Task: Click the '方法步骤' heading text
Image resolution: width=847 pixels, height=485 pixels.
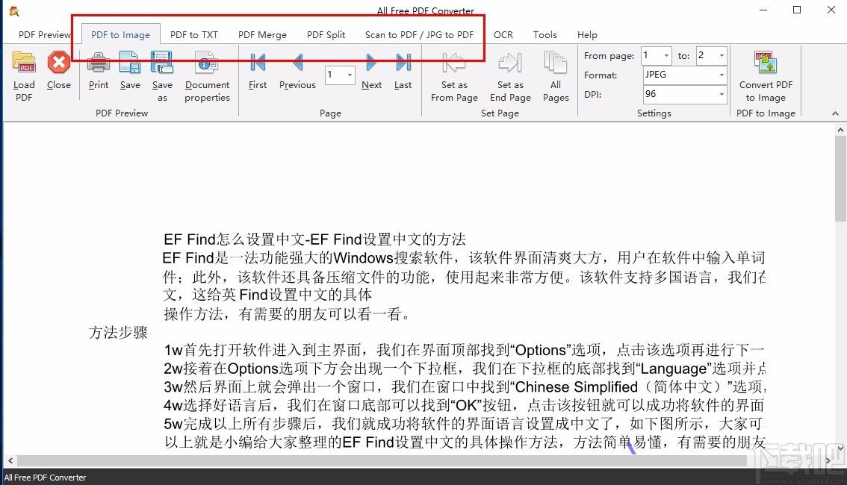Action: (118, 332)
